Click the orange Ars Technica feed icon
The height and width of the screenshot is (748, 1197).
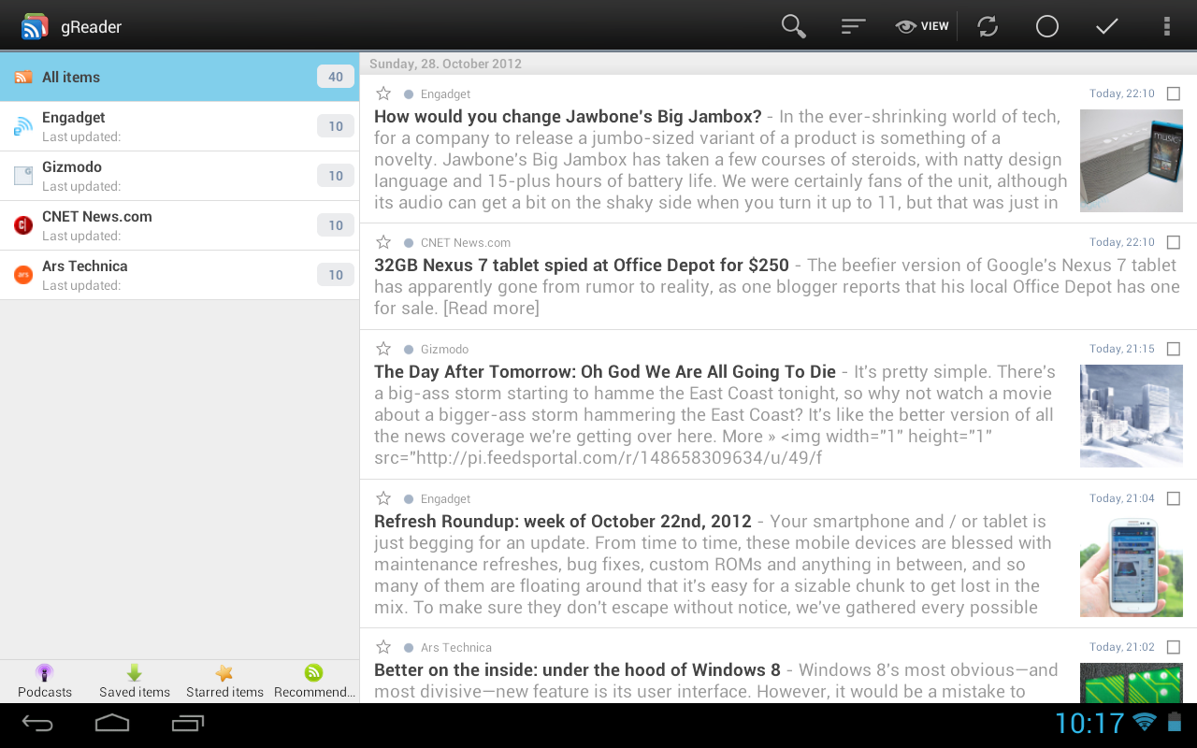coord(23,275)
